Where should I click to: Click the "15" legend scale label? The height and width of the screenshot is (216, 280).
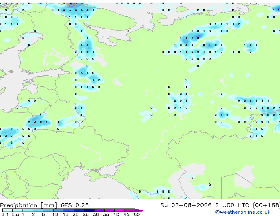click(65, 214)
